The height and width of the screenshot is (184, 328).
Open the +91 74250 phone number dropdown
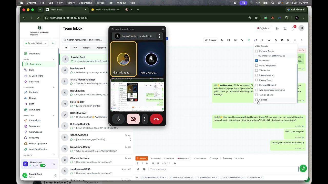coord(36,43)
